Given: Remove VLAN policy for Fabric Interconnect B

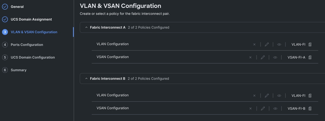Looking at the screenshot, I should pyautogui.click(x=254, y=96).
